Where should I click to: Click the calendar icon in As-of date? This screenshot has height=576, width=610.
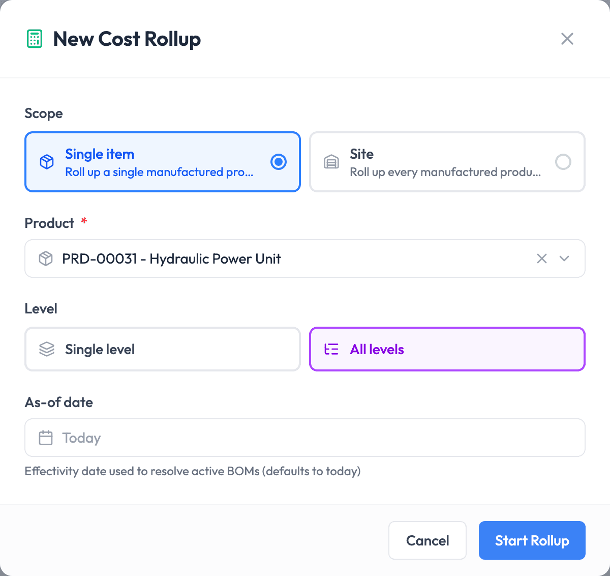click(x=46, y=438)
